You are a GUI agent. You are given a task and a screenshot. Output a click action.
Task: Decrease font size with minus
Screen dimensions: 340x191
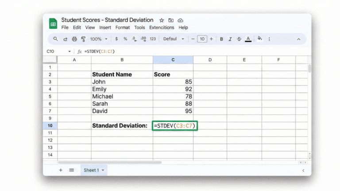pos(193,39)
